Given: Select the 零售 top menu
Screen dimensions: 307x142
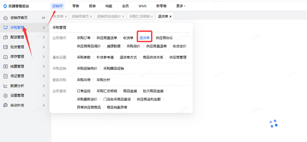Looking at the screenshot, I should (76, 6).
